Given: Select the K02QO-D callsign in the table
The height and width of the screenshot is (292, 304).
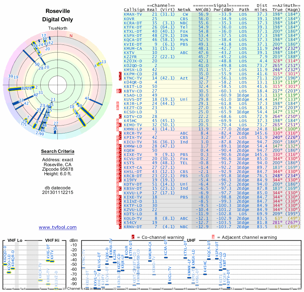Looking at the screenshot, I should click(x=133, y=65).
